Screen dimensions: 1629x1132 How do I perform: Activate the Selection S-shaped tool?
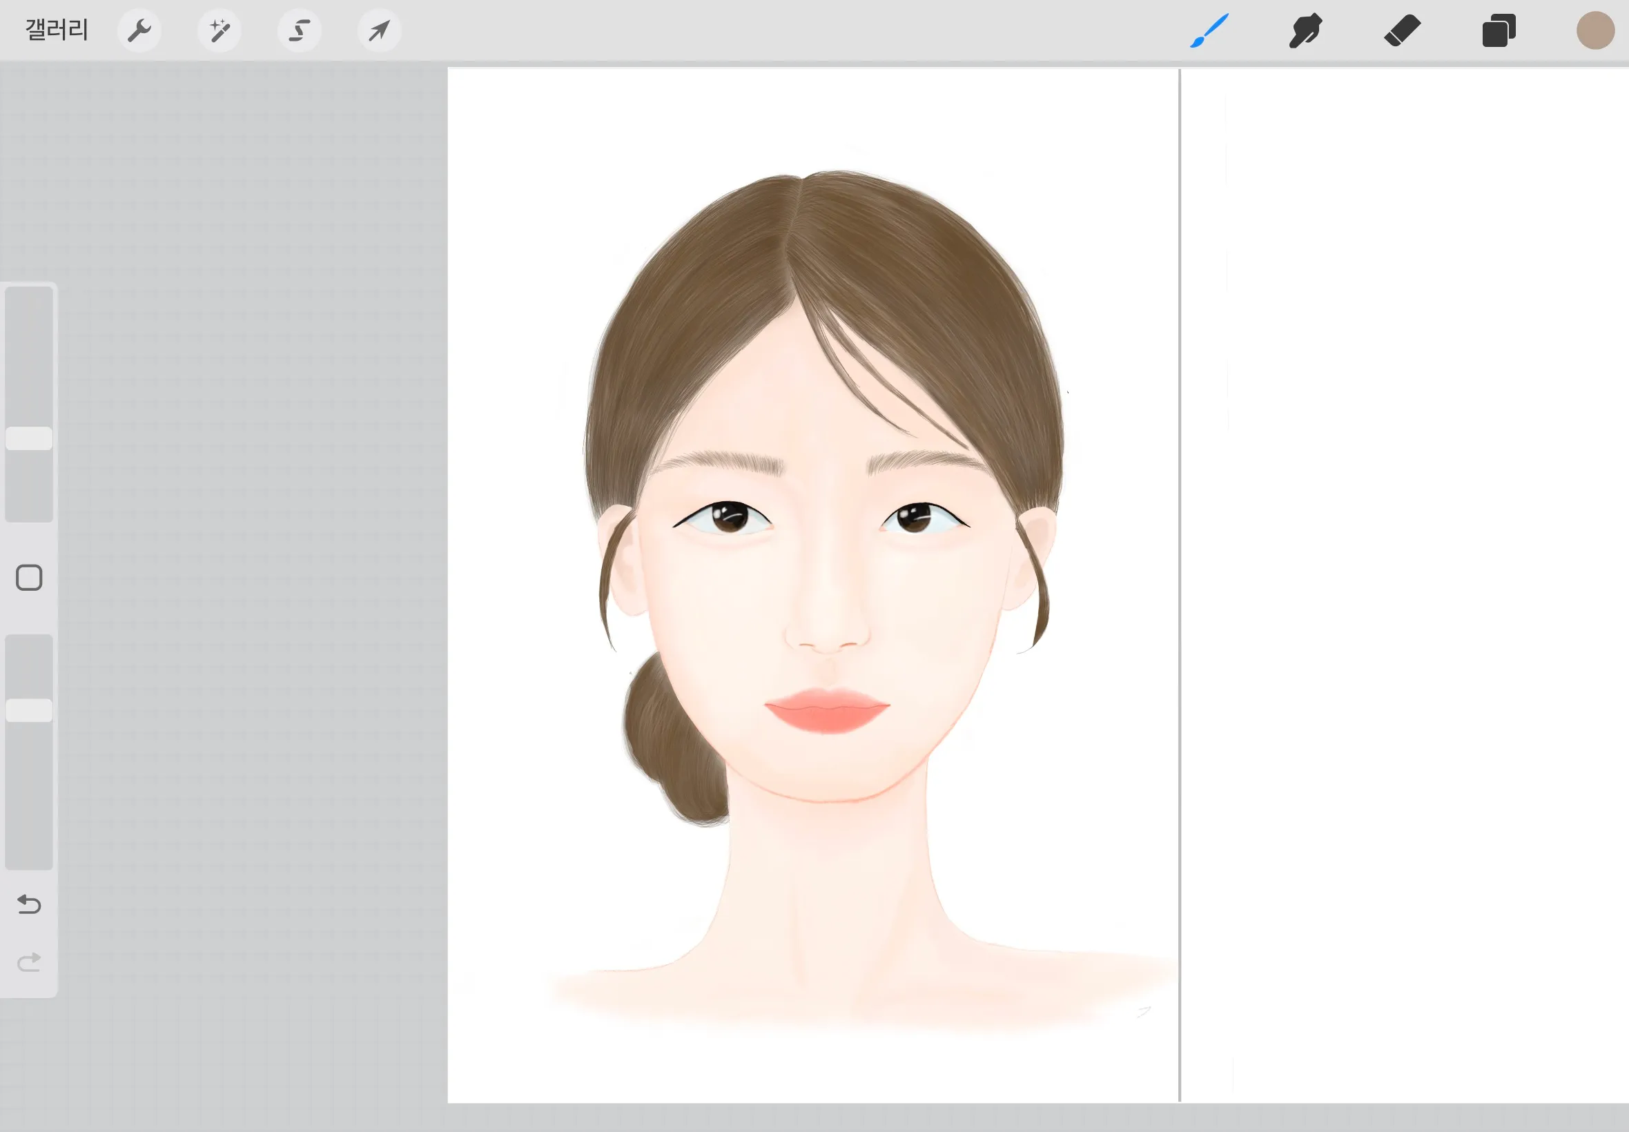(300, 30)
